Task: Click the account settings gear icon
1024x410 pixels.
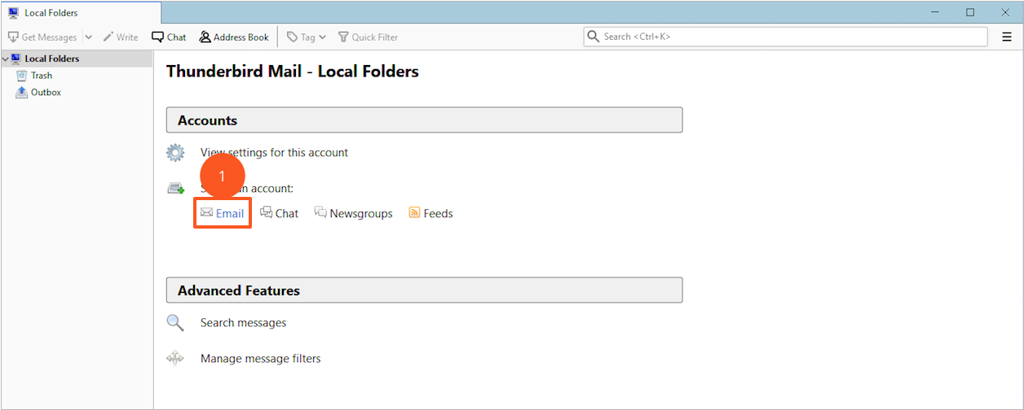Action: click(175, 153)
